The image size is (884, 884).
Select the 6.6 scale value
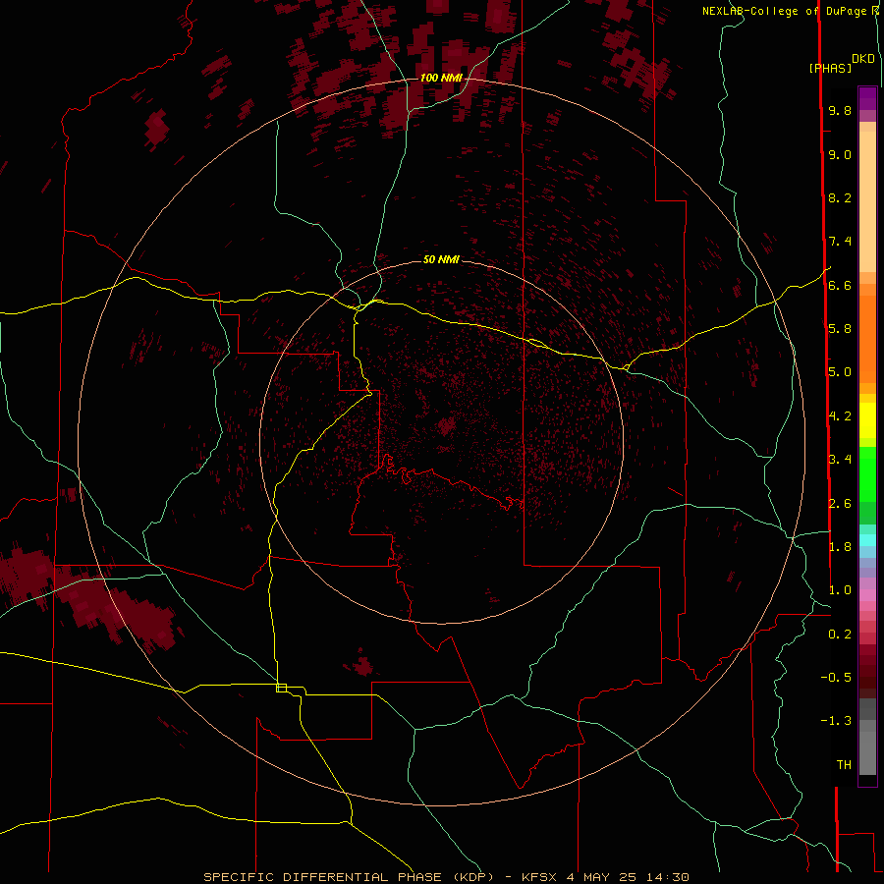(840, 285)
